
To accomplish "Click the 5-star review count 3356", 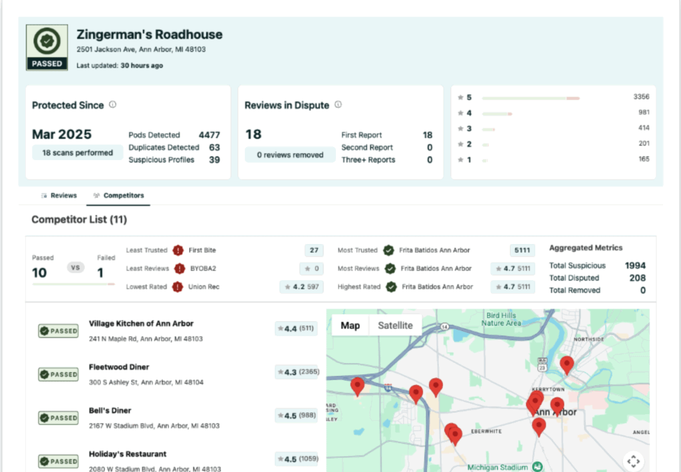I will [x=641, y=97].
